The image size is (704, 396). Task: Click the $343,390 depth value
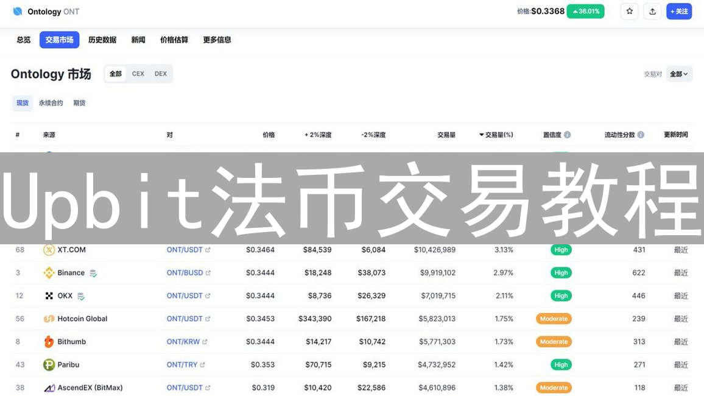click(x=315, y=319)
